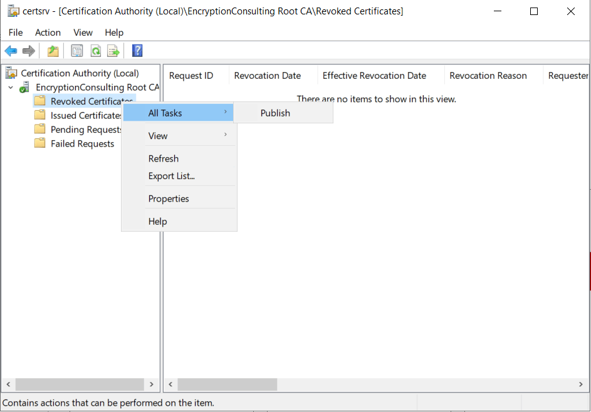Sort by Effective Revocation Date column
Screen dimensions: 591x412
380,76
